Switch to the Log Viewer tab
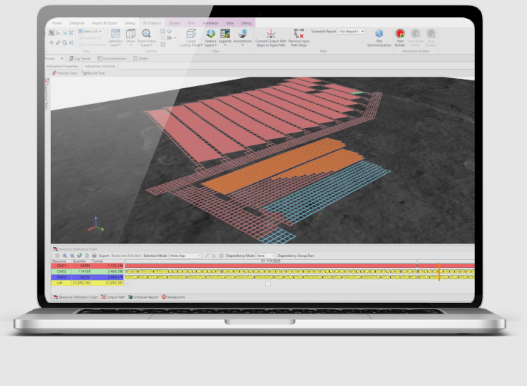527x386 pixels. coord(80,59)
